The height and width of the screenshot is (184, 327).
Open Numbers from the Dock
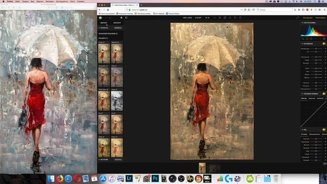point(220,179)
